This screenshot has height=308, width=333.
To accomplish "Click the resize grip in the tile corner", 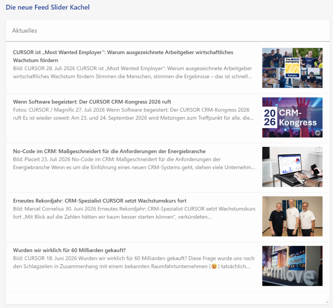I will click(x=327, y=301).
